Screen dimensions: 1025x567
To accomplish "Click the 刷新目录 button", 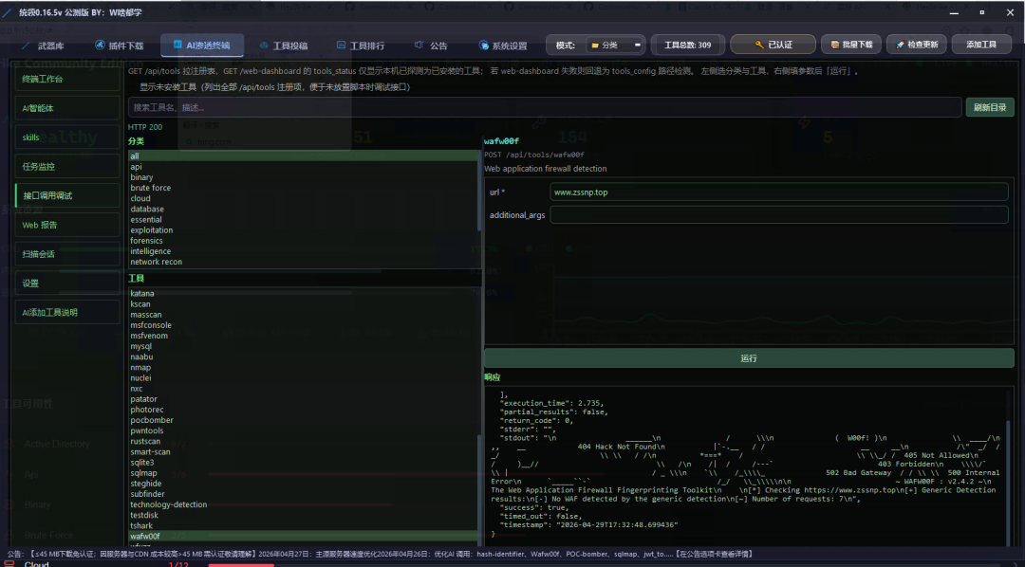I will pyautogui.click(x=990, y=107).
